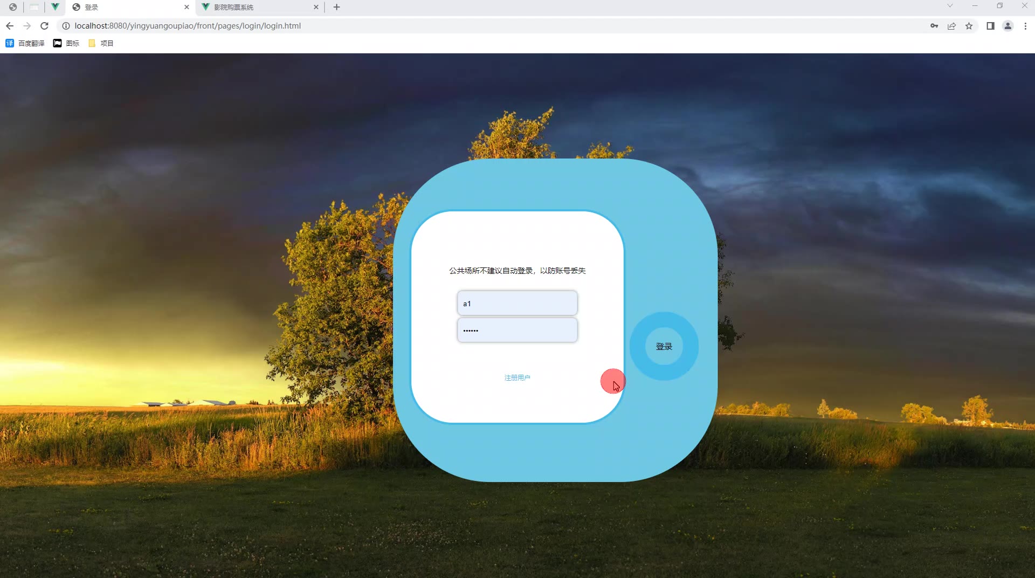1035x578 pixels.
Task: Open 百度翻译 bookmark
Action: [x=25, y=43]
